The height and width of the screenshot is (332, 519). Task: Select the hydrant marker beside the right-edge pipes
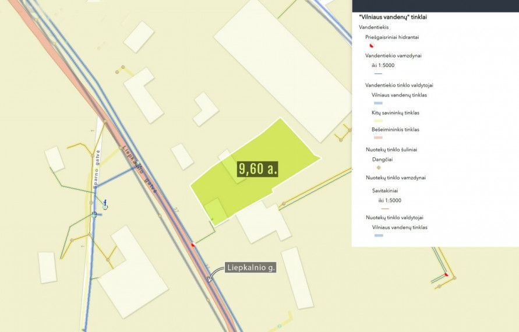446,274
